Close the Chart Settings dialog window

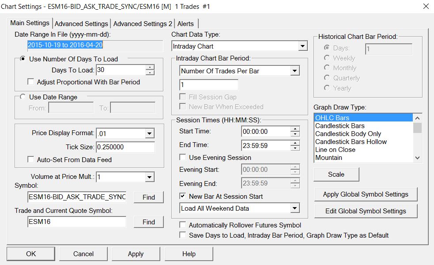426,6
